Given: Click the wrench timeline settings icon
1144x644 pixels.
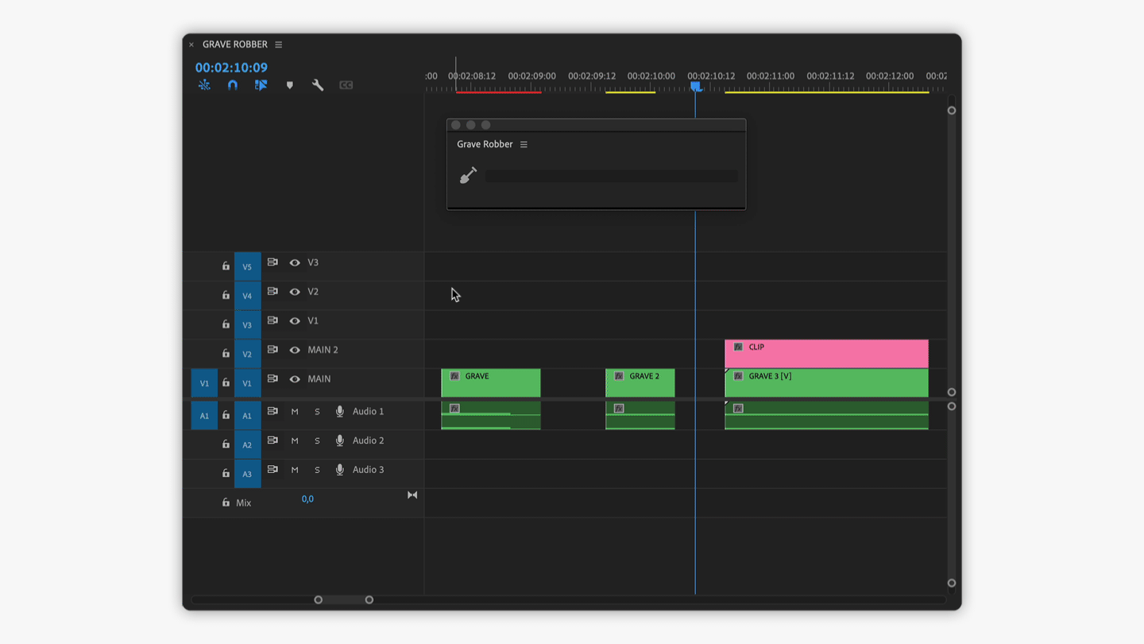Looking at the screenshot, I should coord(318,85).
